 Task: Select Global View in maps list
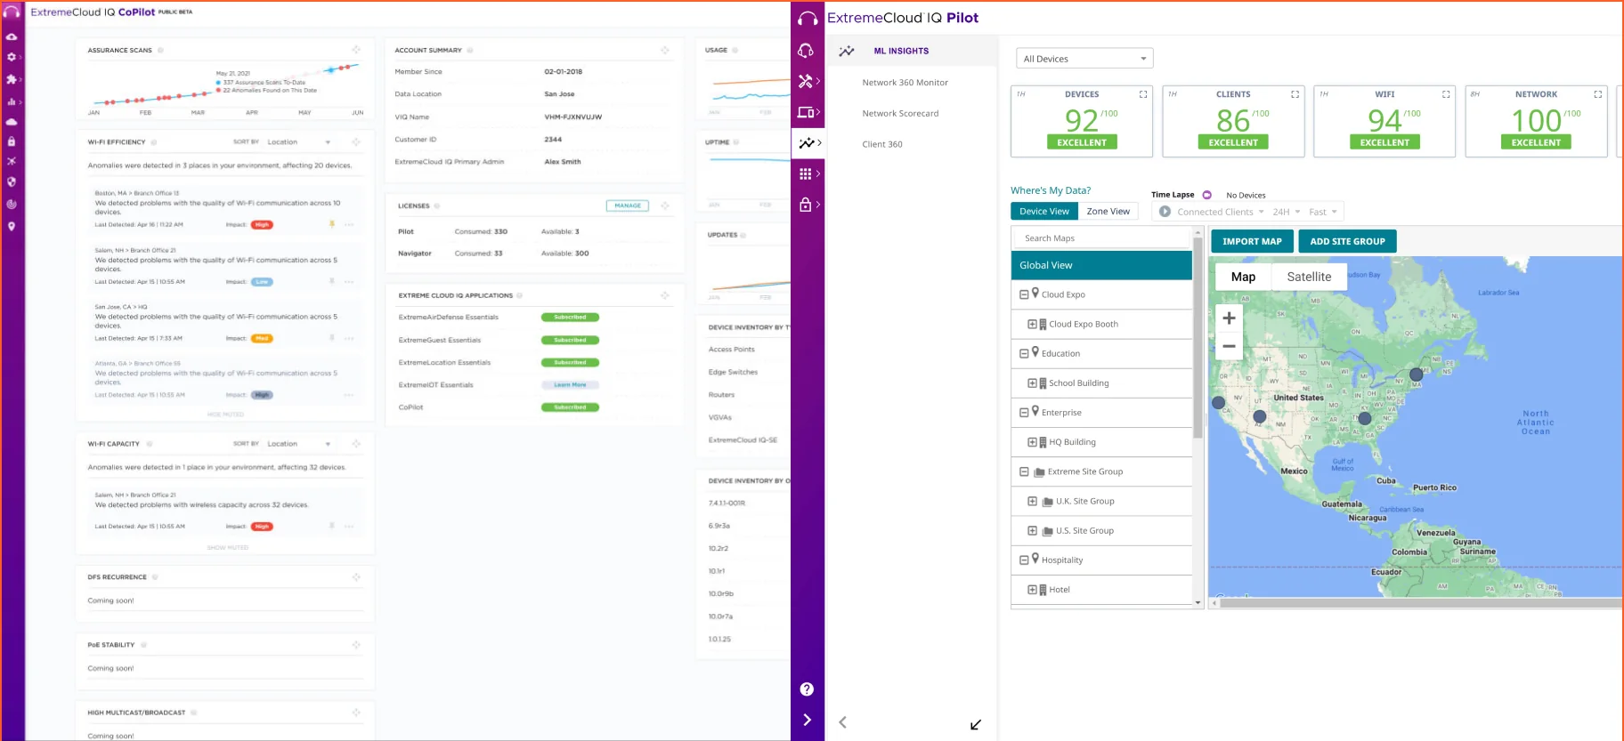point(1101,265)
